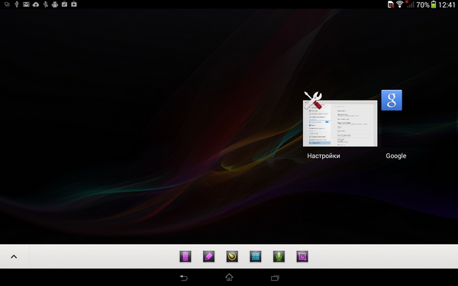Launch the pink screen capture crop app

click(x=302, y=256)
